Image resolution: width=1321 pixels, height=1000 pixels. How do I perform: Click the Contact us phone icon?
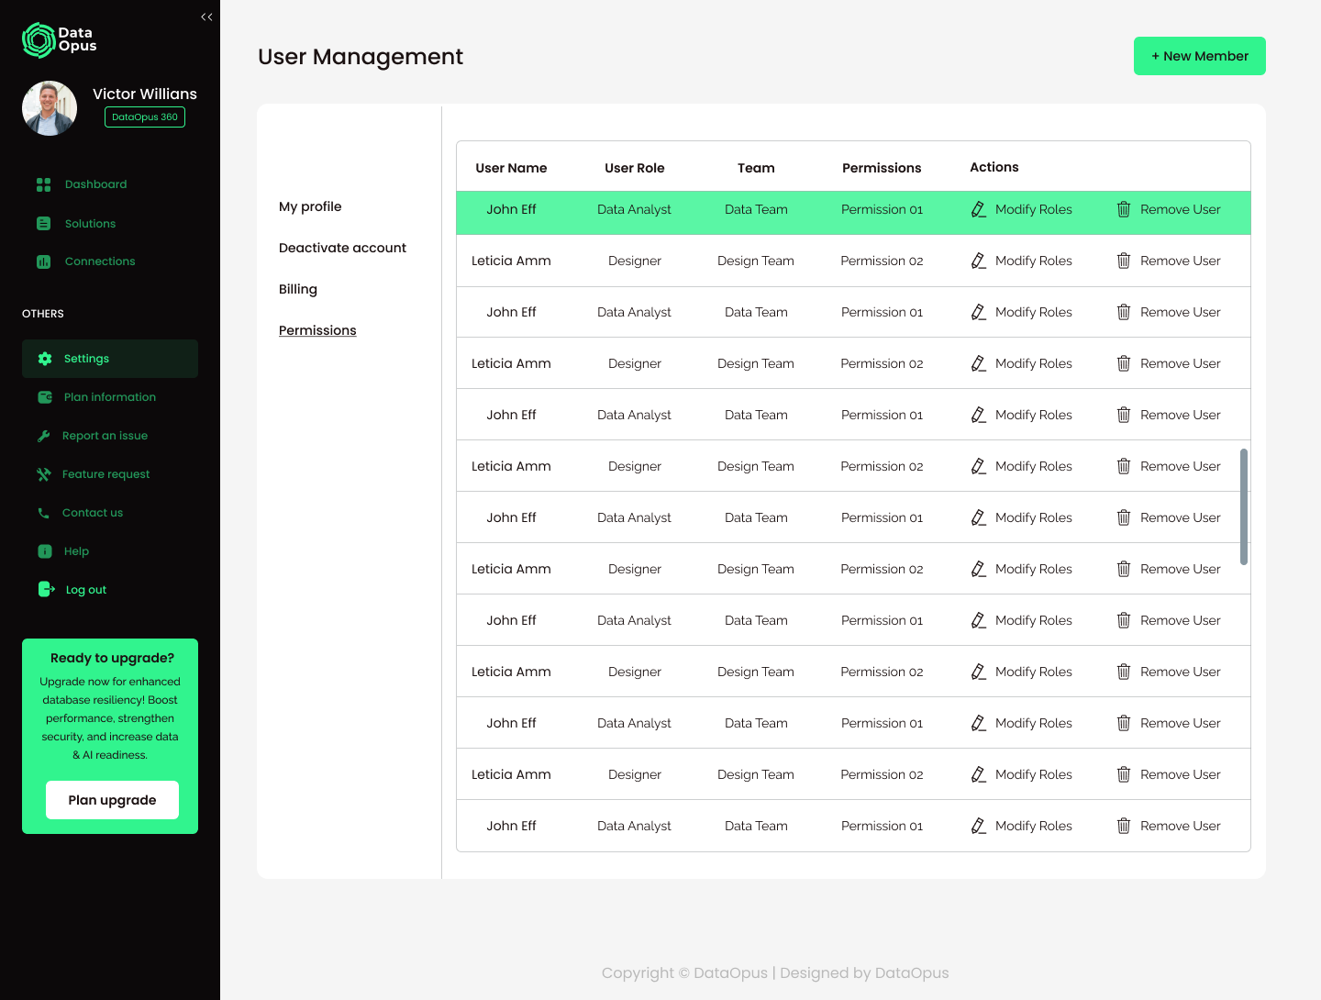(43, 513)
